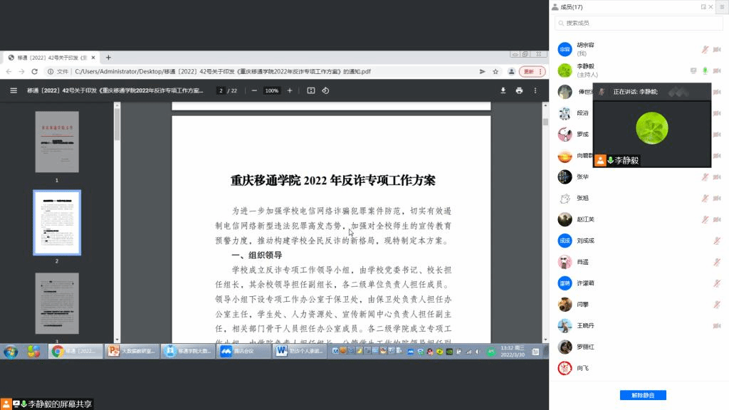This screenshot has height=410, width=729.
Task: Pop out the members panel
Action: (x=703, y=7)
